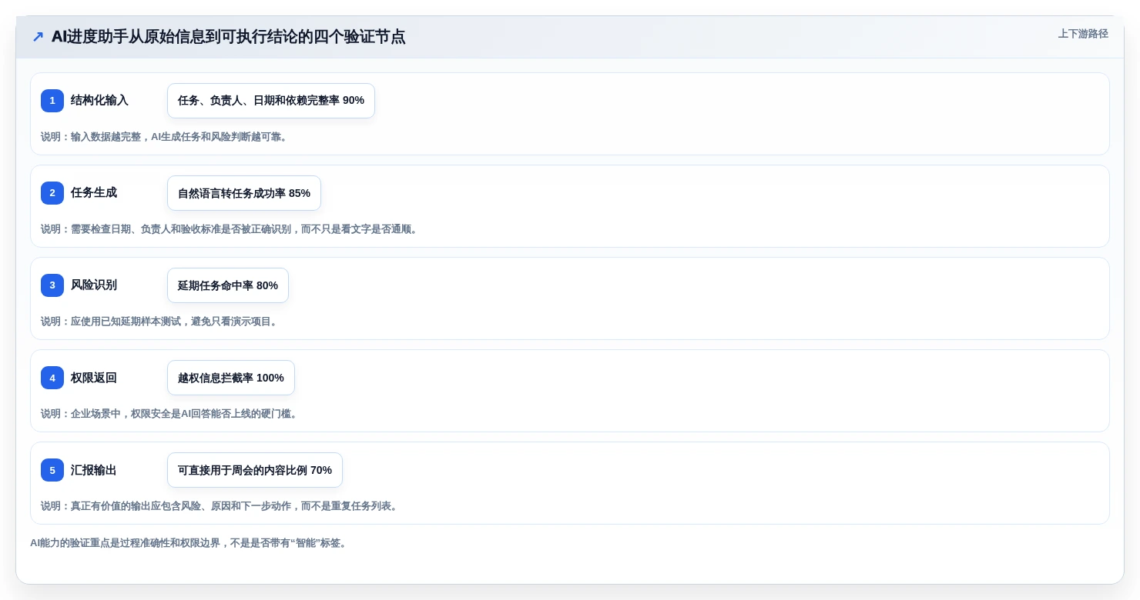This screenshot has height=600, width=1140.
Task: Click the 延期任务命中率 80% chip
Action: [228, 285]
